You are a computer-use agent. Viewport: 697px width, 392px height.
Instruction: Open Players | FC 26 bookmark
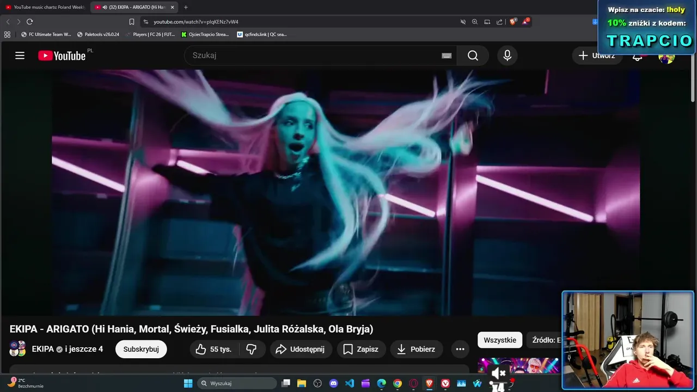[x=150, y=34]
